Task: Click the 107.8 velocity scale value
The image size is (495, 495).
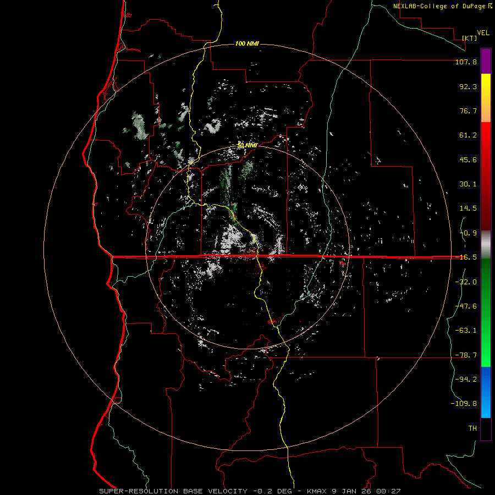Action: pos(466,62)
